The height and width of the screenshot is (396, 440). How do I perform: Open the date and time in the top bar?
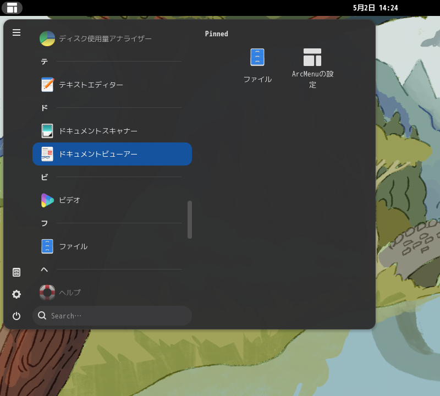(x=376, y=8)
